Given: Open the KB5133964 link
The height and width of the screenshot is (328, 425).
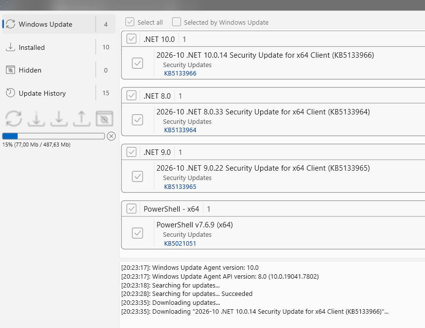Looking at the screenshot, I should 180,130.
